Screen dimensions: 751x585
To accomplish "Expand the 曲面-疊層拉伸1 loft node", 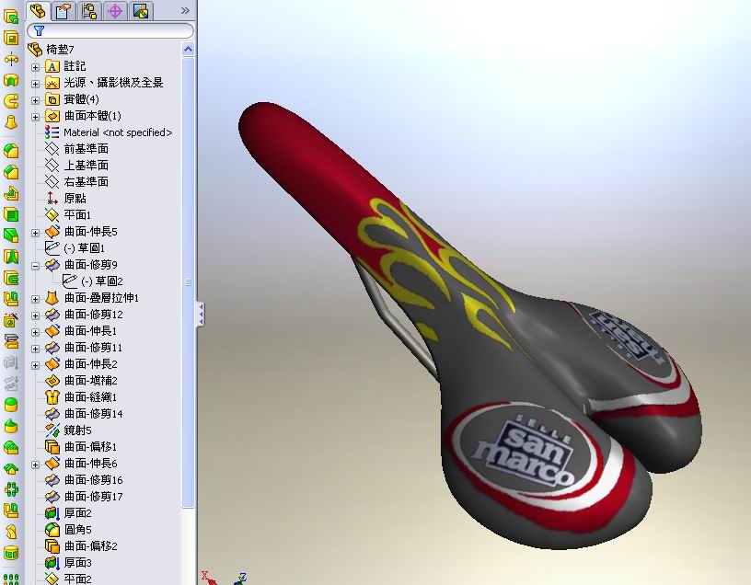I will 36,299.
